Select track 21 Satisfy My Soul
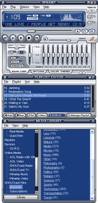This screenshot has height=203, width=98. click(47, 107)
